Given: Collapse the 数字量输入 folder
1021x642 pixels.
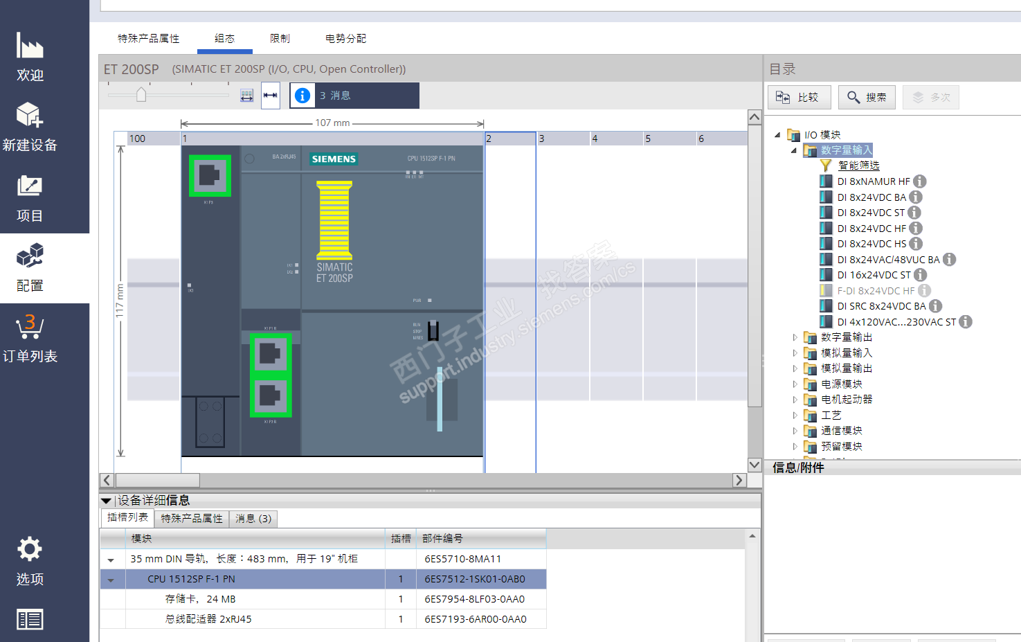Looking at the screenshot, I should tap(794, 150).
